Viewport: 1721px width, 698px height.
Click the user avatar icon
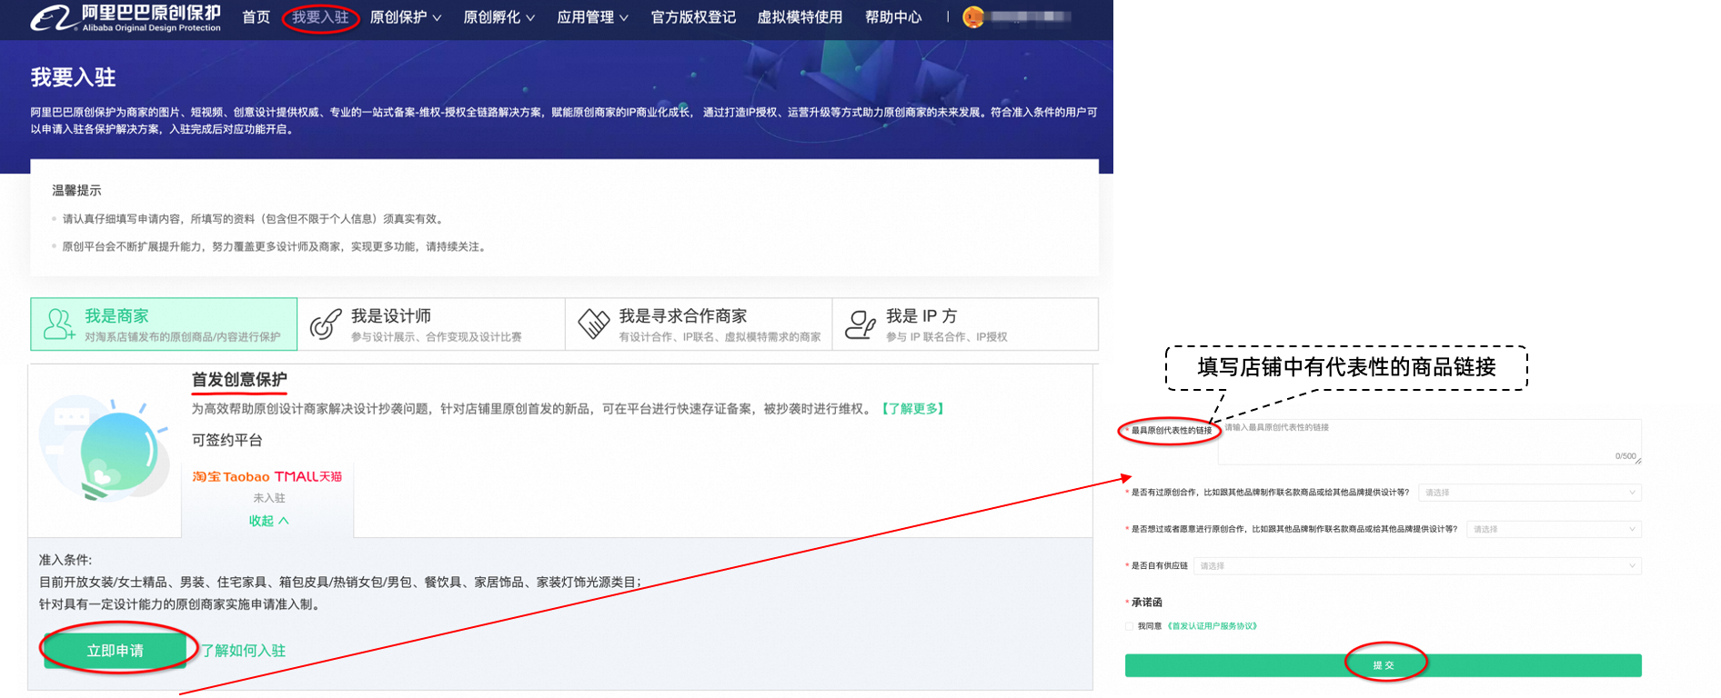[x=973, y=17]
